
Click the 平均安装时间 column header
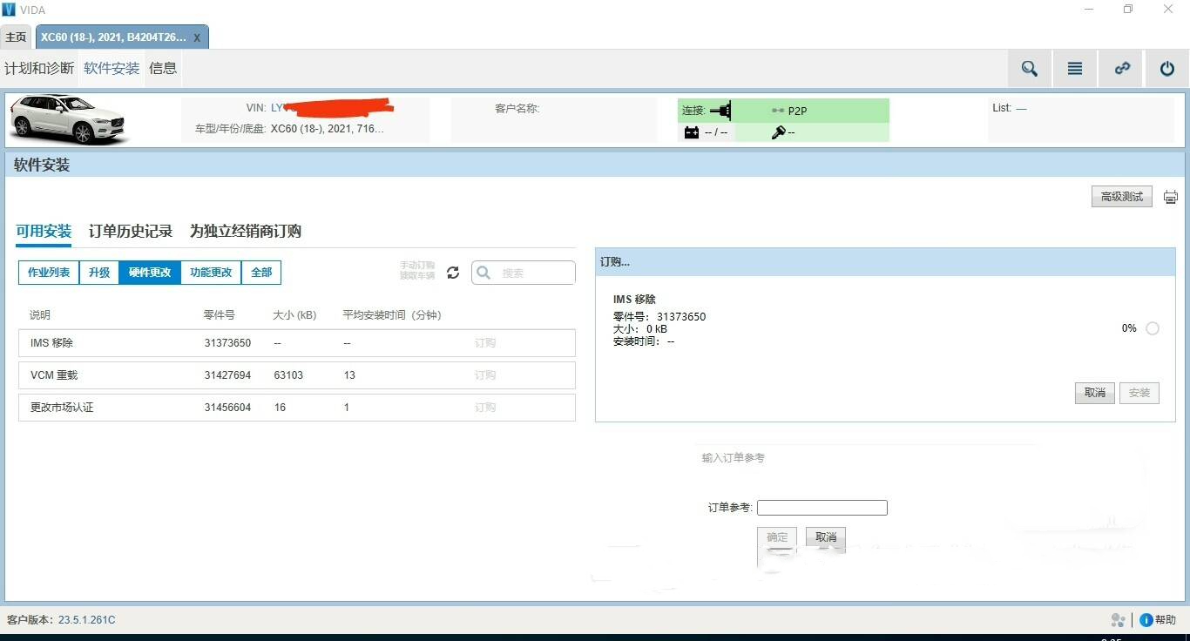point(392,315)
